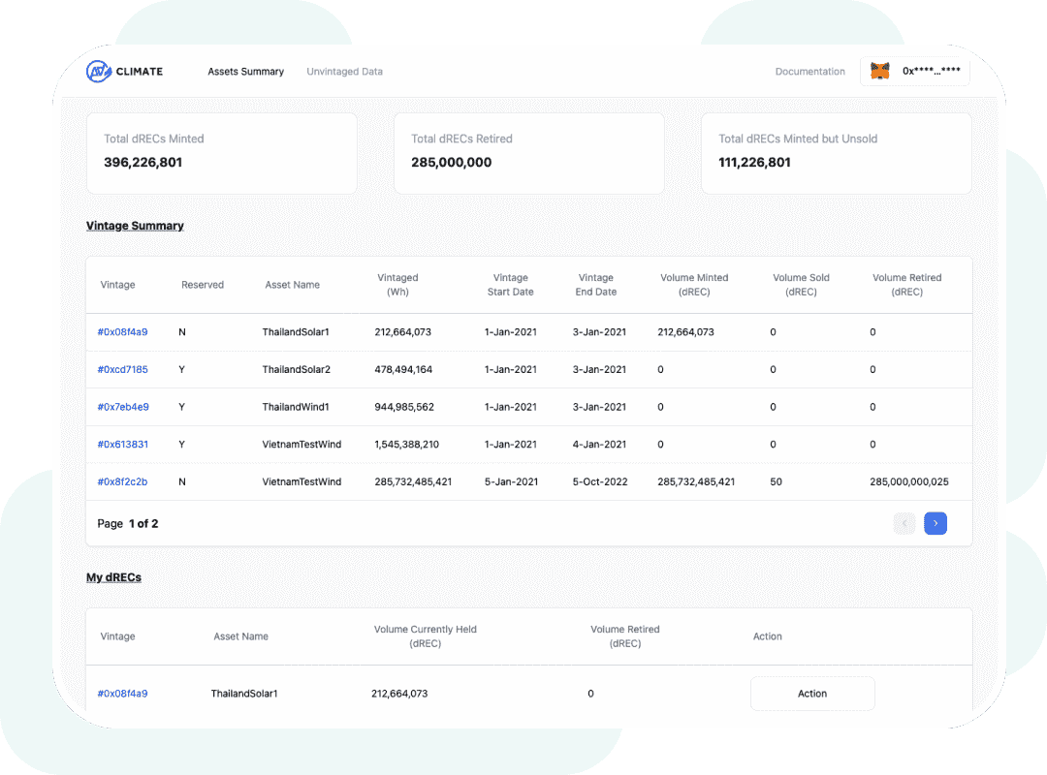Screen dimensions: 1047x775
Task: Click the previous page arrow icon
Action: (x=904, y=523)
